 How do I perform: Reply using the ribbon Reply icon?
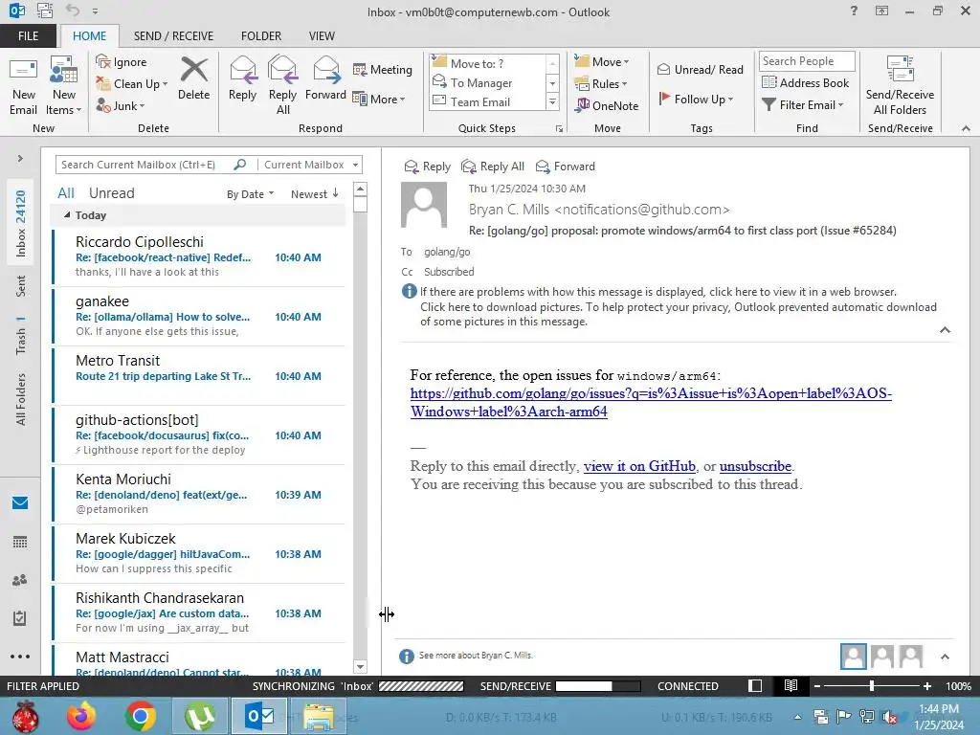(242, 78)
